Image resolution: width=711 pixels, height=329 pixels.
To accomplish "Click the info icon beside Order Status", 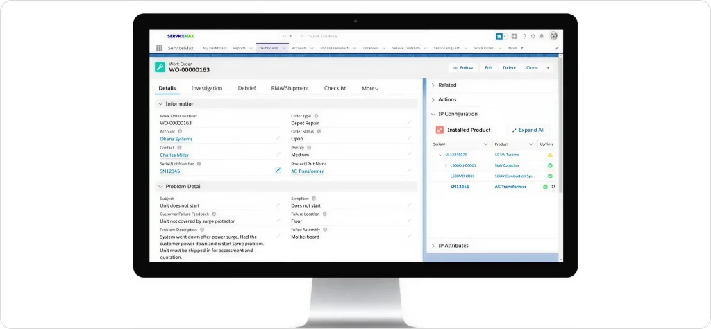I will click(x=319, y=131).
